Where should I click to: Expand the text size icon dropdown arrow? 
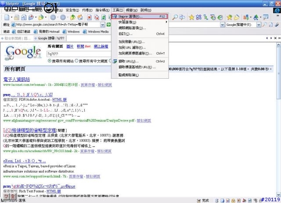point(260,17)
